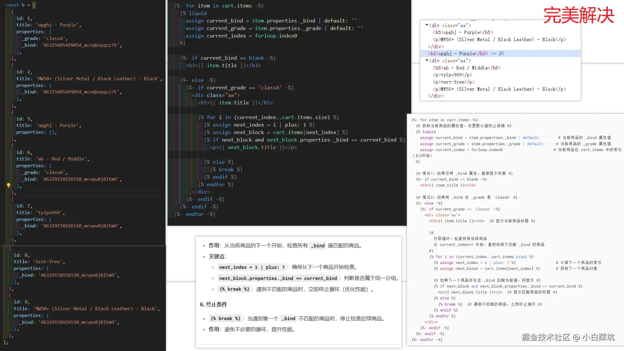624x351 pixels.
Task: Select the highlighted h3 'opghj - Purple' element row
Action: click(x=501, y=53)
